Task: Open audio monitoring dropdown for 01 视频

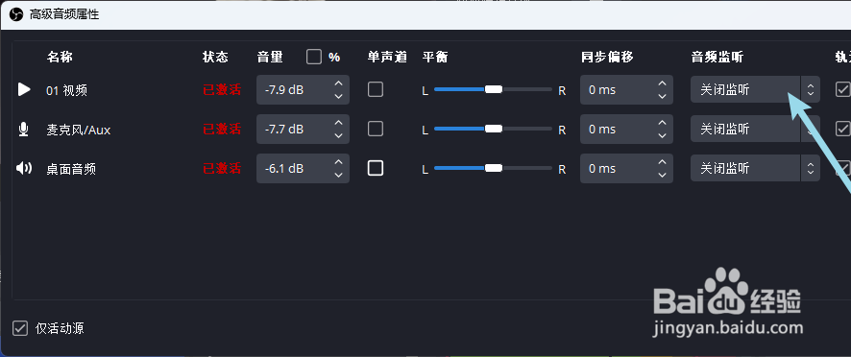Action: click(755, 89)
